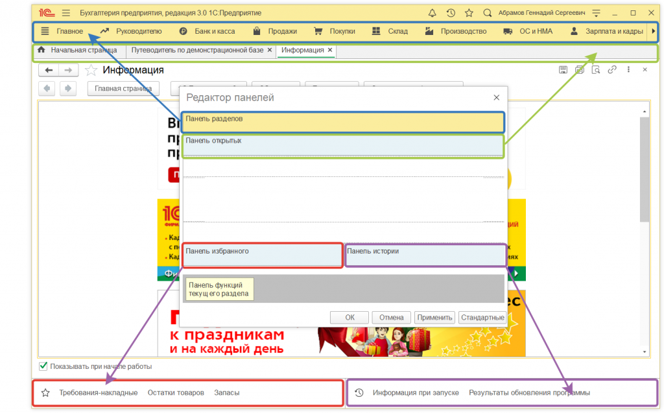The height and width of the screenshot is (413, 664).
Task: Open the service settings dropdown near username
Action: (596, 13)
